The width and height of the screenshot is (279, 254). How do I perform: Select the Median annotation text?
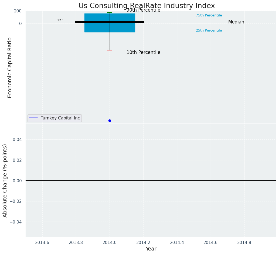point(236,22)
